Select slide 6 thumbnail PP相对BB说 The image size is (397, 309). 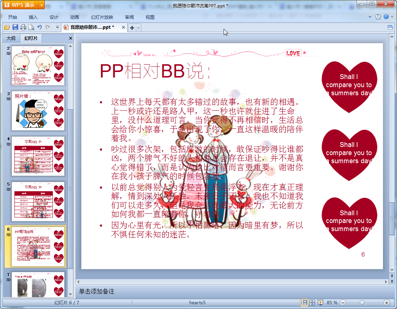click(x=38, y=247)
